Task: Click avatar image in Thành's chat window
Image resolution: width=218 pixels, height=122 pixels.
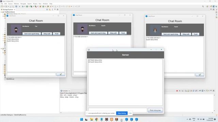Action: point(155,30)
